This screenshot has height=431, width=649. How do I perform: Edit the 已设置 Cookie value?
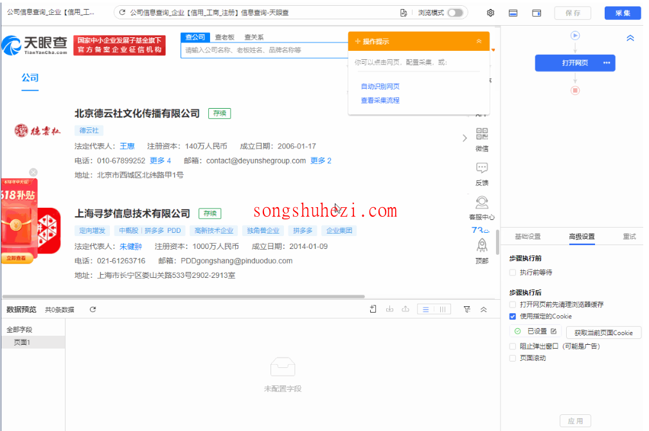553,331
